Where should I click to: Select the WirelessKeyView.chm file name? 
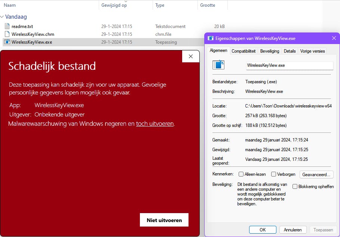pyautogui.click(x=33, y=34)
